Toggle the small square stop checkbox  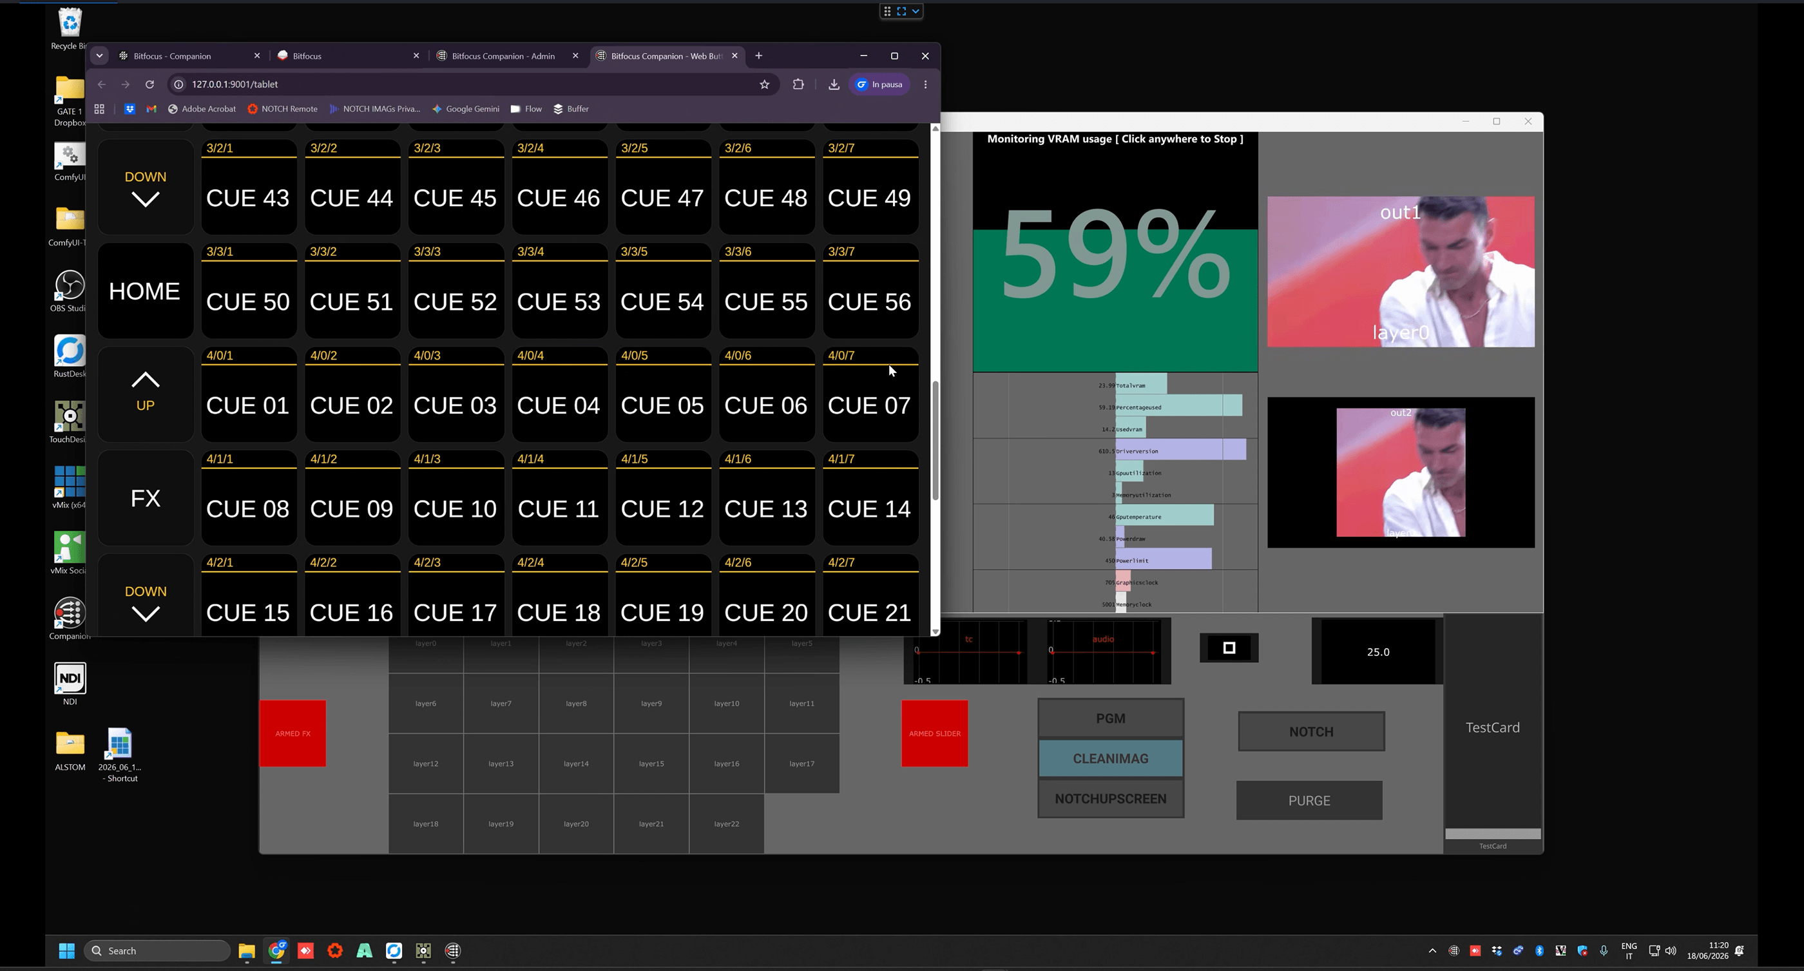1229,648
